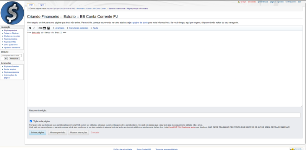Open Páginas especiais in ferramentas

(11, 72)
